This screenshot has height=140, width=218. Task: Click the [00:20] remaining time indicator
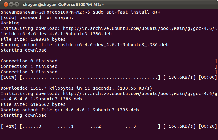[208, 126]
